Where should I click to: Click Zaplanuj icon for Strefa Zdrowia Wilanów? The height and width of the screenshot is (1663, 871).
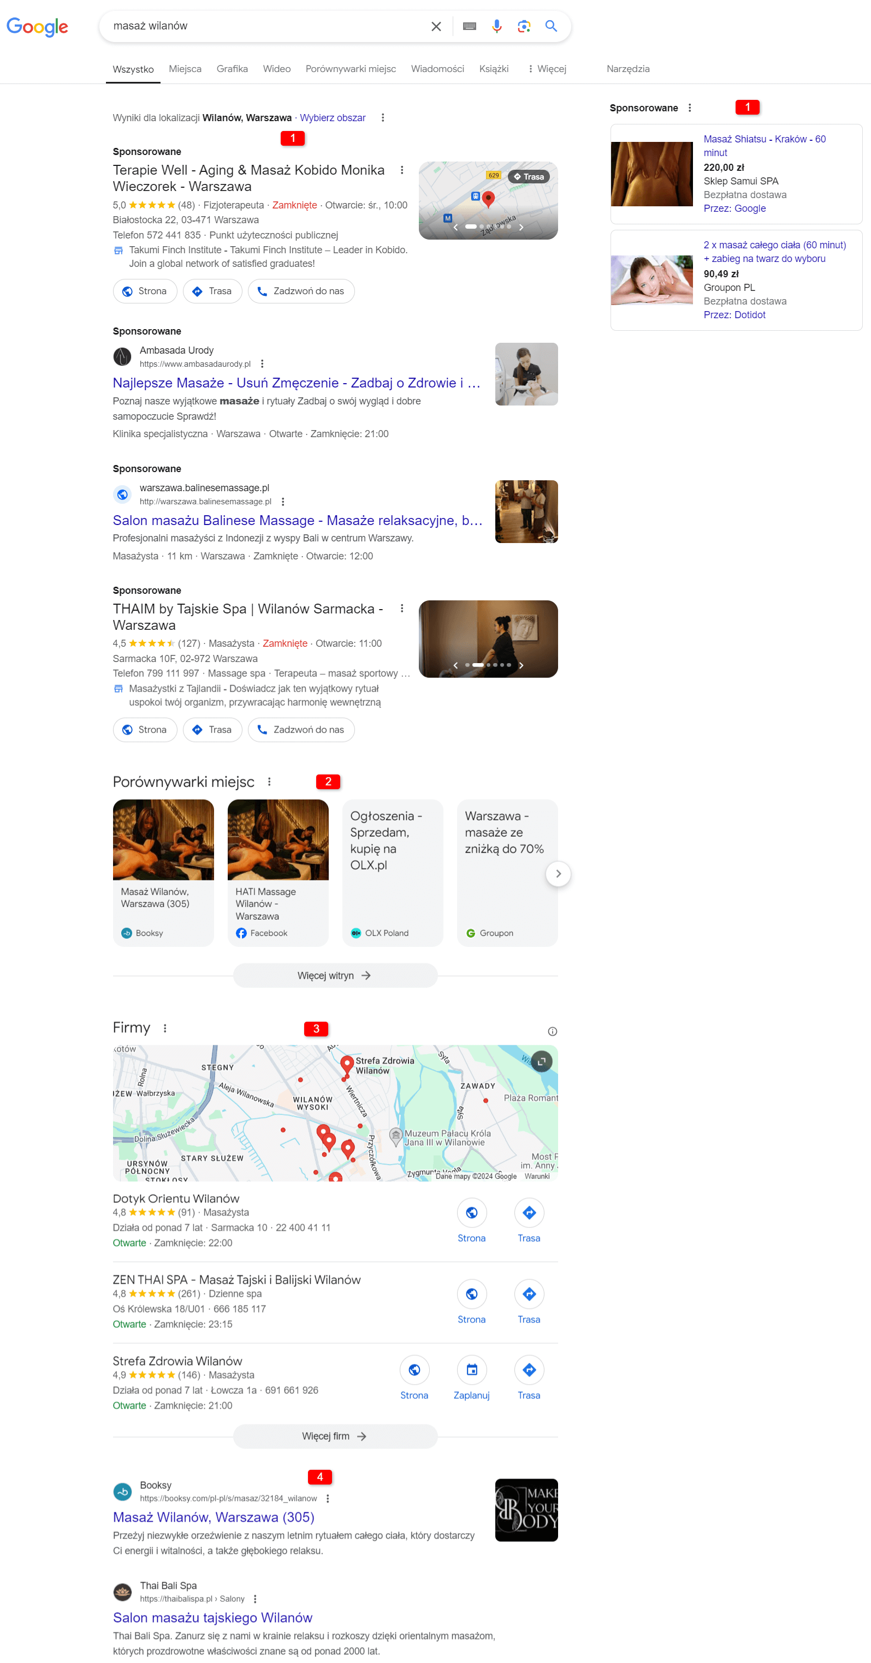pyautogui.click(x=472, y=1369)
